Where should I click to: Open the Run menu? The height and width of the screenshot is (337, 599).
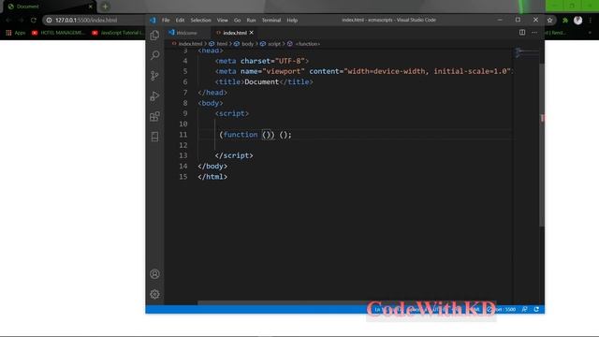(251, 20)
